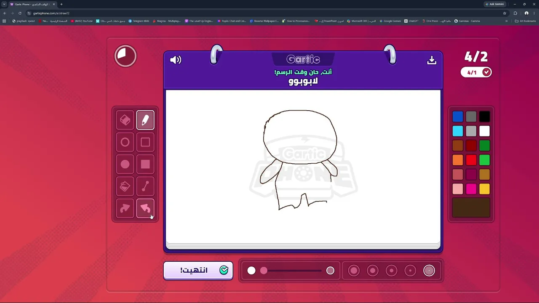Pick the blue color swatch

click(x=458, y=117)
